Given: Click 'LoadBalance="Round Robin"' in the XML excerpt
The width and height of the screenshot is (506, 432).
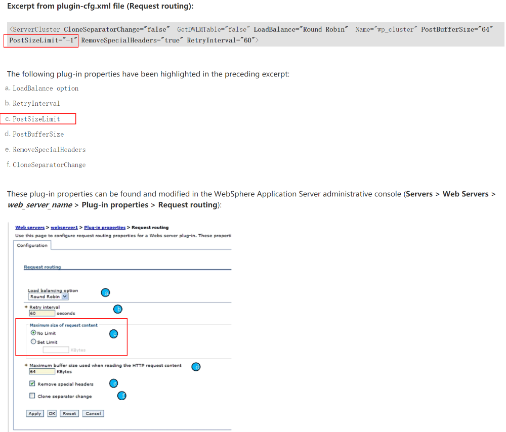Looking at the screenshot, I should pyautogui.click(x=301, y=30).
